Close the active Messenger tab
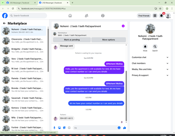The image size is (175, 136). click(68, 3)
